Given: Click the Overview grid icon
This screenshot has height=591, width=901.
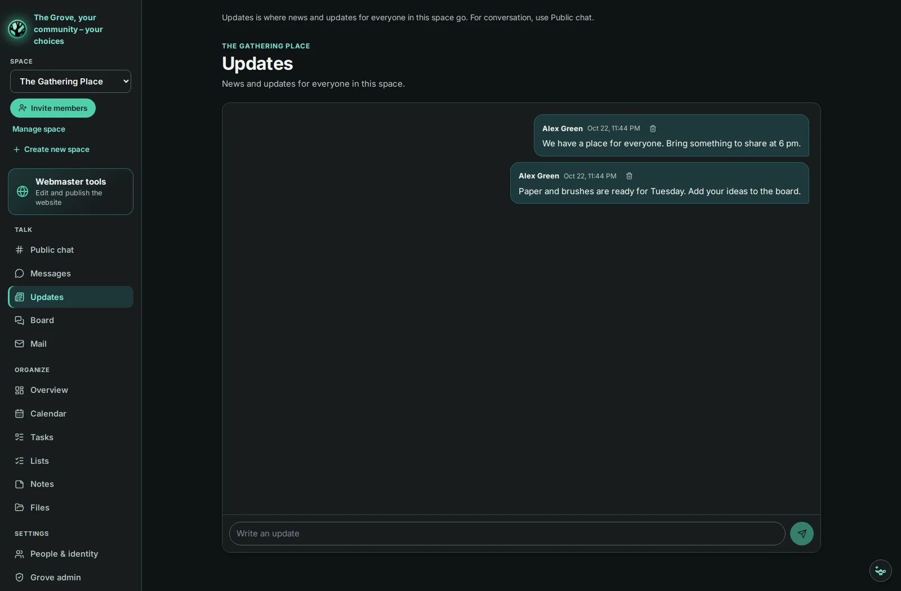Looking at the screenshot, I should click(x=19, y=390).
